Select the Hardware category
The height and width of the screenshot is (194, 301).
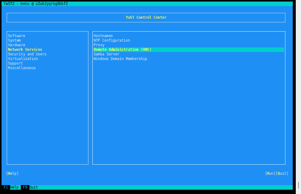[x=17, y=45]
